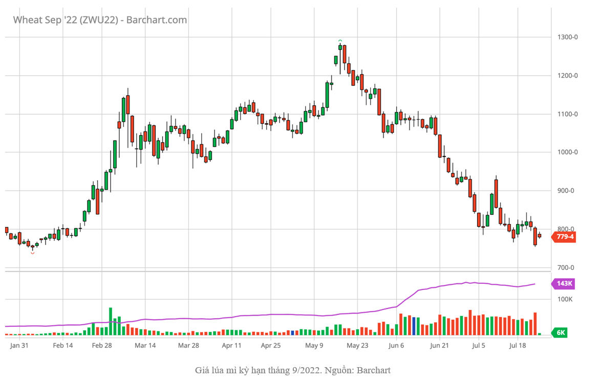Click the 100K volume axis label
The width and height of the screenshot is (602, 383).
click(x=565, y=299)
